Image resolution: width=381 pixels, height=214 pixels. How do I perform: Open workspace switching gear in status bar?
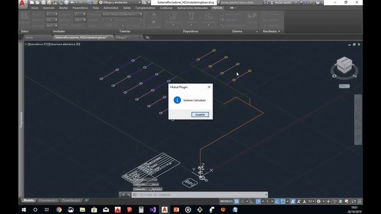pos(318,202)
